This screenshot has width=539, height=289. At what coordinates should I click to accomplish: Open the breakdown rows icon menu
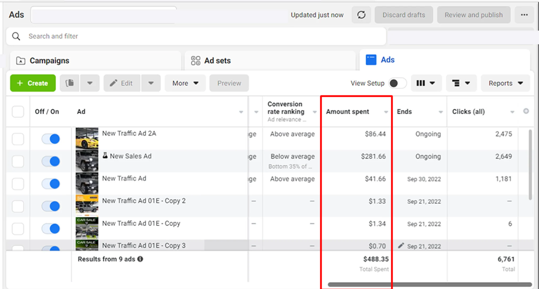pyautogui.click(x=461, y=83)
